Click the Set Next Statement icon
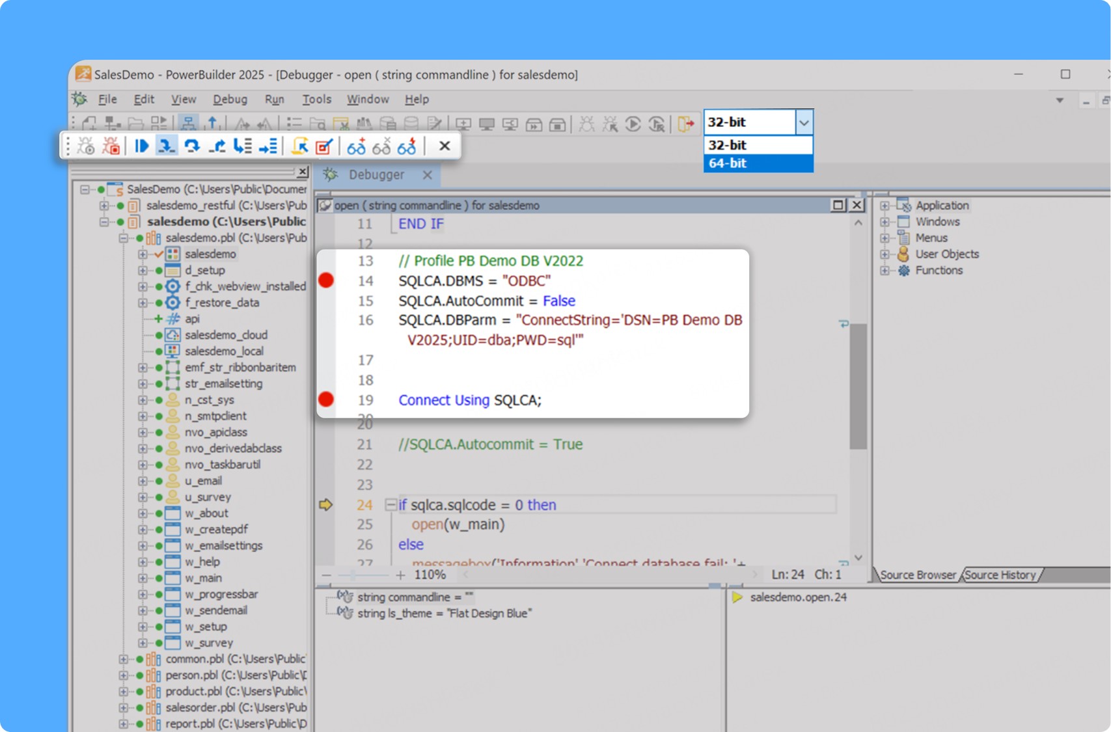Viewport: 1111px width, 732px height. click(268, 146)
